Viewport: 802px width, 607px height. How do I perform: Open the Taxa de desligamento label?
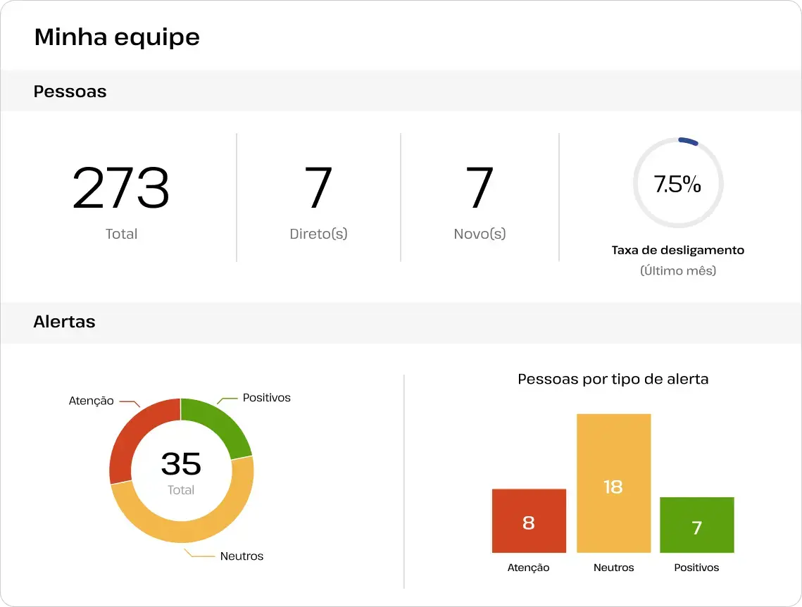[x=677, y=250]
